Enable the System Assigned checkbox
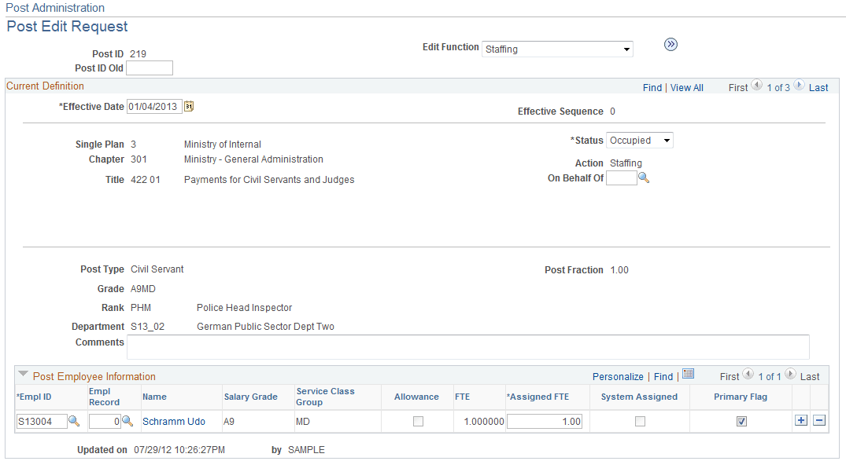Viewport: 846px width, 461px height. [x=640, y=421]
